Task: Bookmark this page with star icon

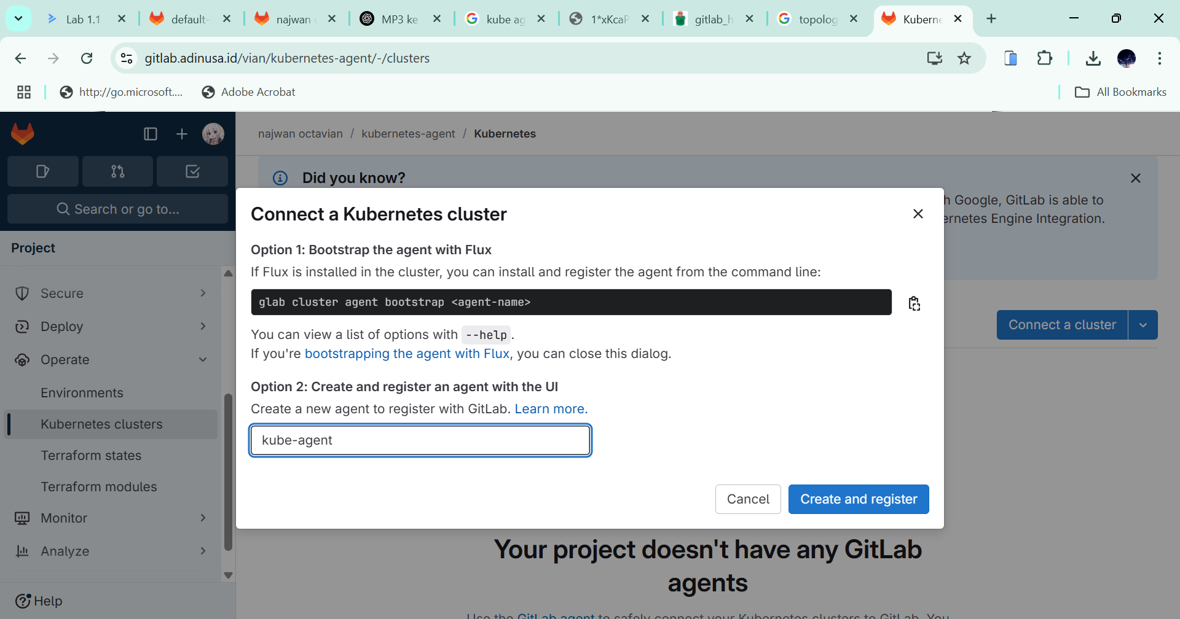Action: [x=964, y=58]
